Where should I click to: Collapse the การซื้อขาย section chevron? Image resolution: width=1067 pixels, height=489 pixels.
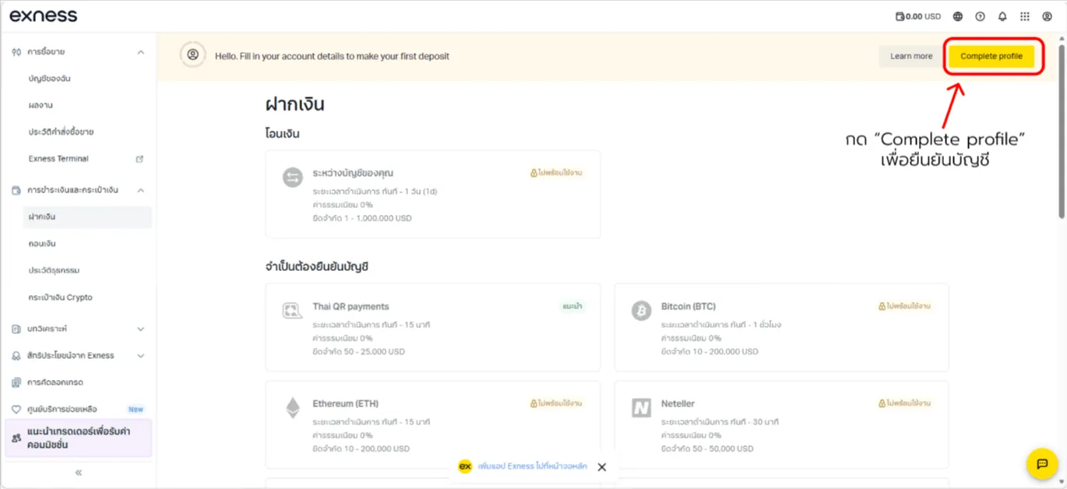pos(140,52)
